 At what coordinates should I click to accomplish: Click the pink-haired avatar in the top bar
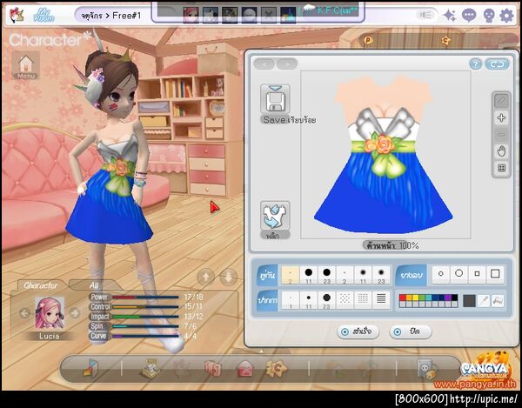(x=191, y=15)
